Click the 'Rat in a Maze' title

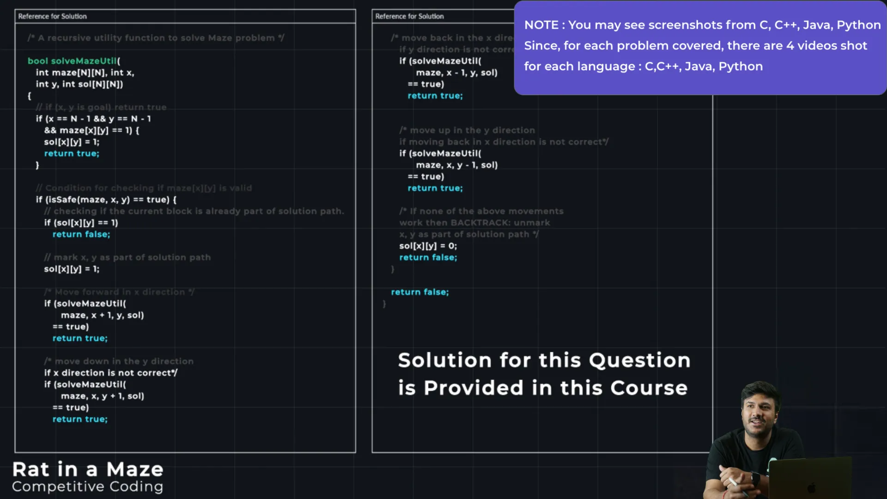pos(88,469)
